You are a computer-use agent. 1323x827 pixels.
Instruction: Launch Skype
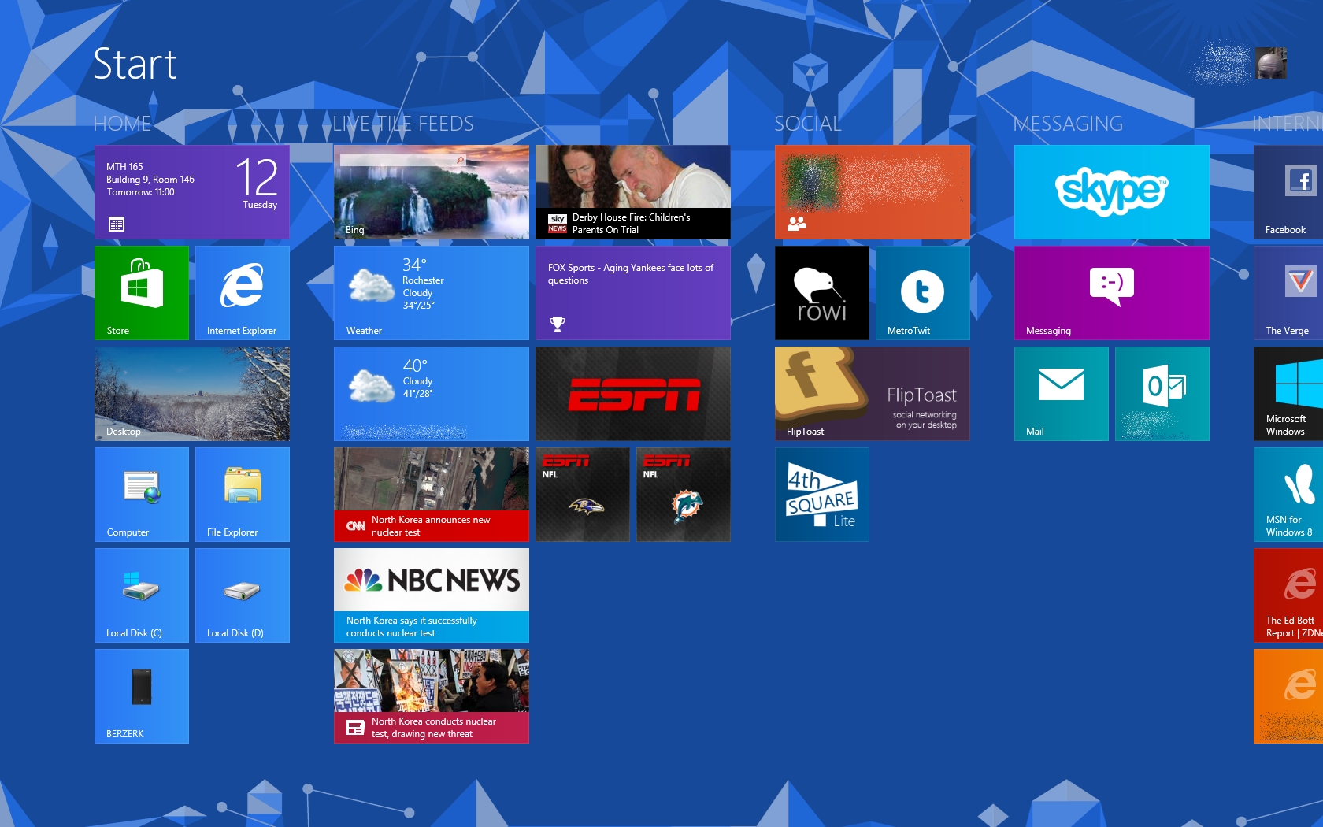[1112, 192]
